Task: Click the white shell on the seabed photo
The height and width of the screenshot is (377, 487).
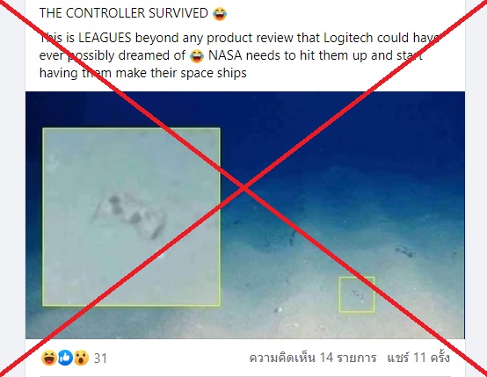Action: 279,309
